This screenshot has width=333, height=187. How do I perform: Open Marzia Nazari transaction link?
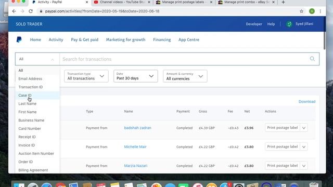point(136,166)
